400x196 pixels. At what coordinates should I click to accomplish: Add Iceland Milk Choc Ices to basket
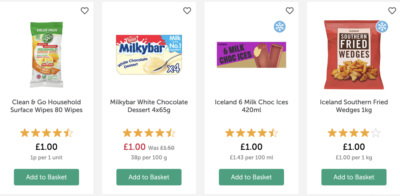point(251,177)
